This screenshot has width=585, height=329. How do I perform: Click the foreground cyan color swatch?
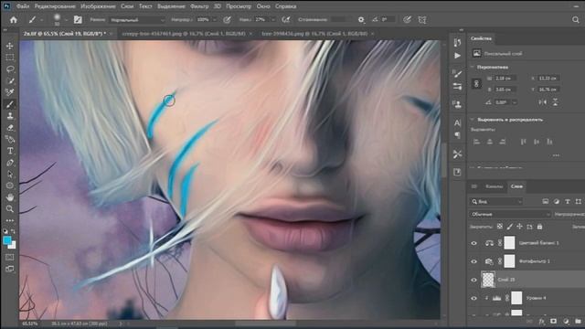(6, 240)
